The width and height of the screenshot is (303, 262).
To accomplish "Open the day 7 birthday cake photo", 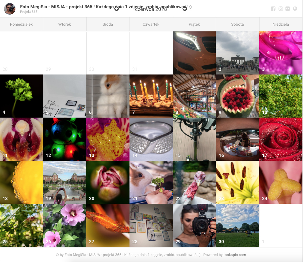I will [x=151, y=96].
